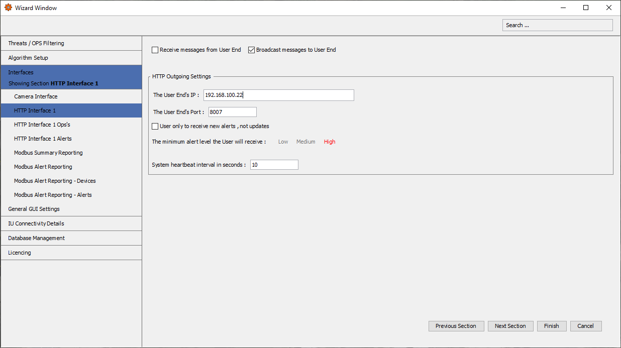The image size is (621, 348).
Task: Set minimum alert level to Medium
Action: (305, 142)
